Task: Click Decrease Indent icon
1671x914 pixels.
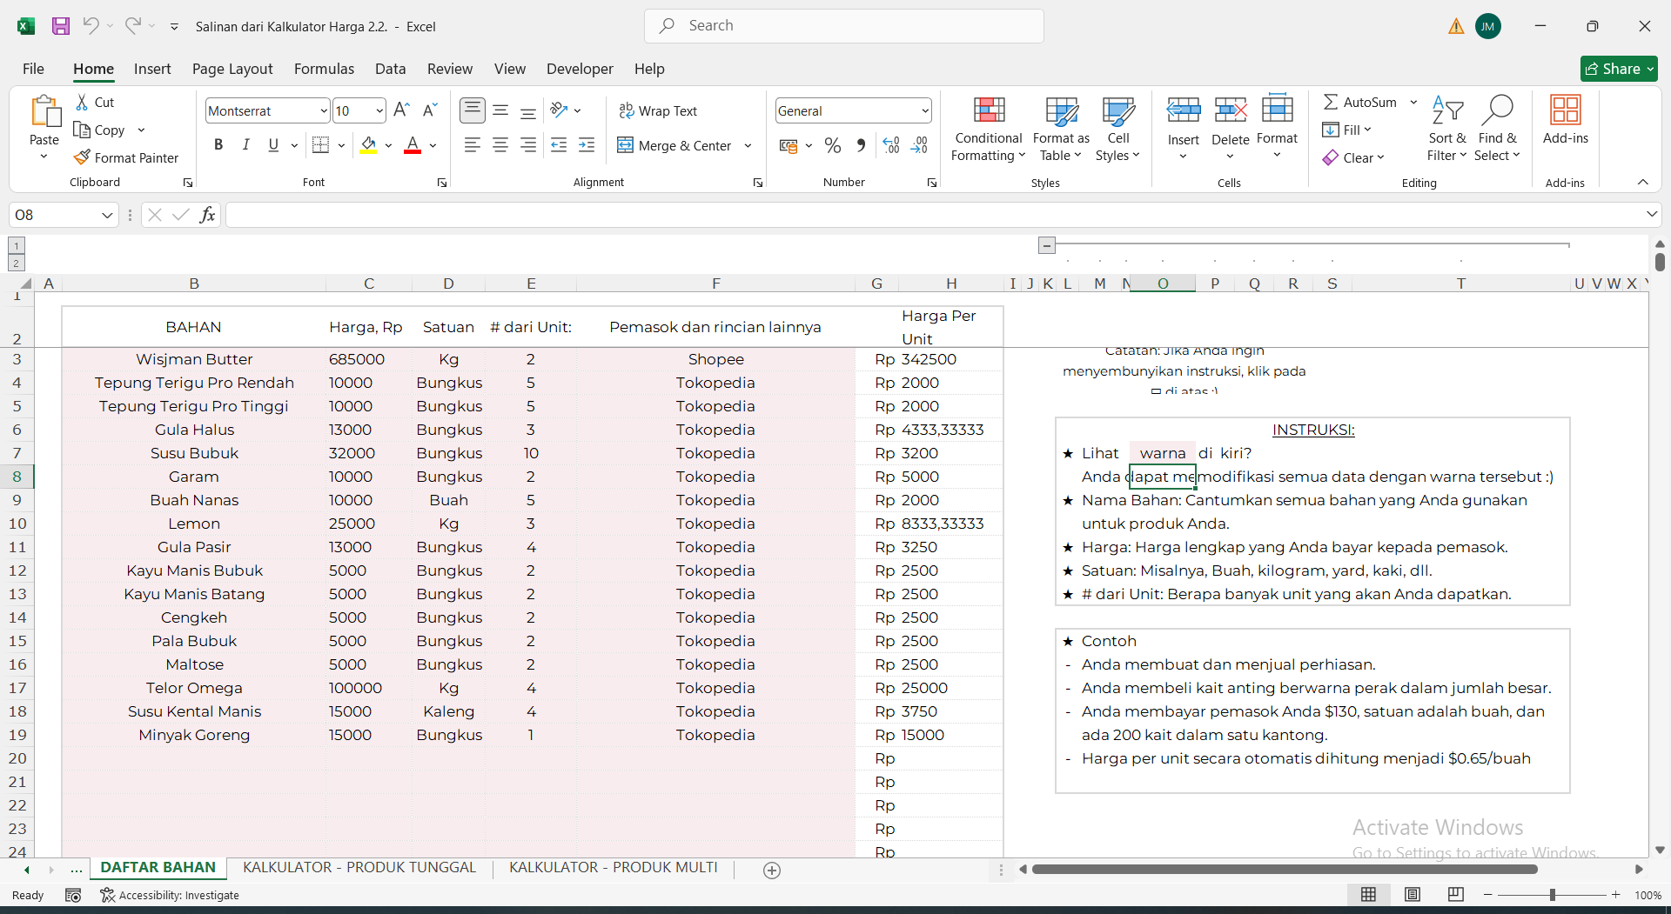Action: 559,145
